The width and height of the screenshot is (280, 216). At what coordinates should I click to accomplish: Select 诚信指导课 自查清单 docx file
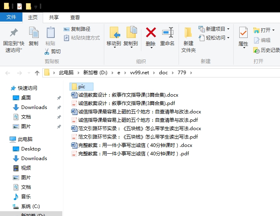click(136, 112)
